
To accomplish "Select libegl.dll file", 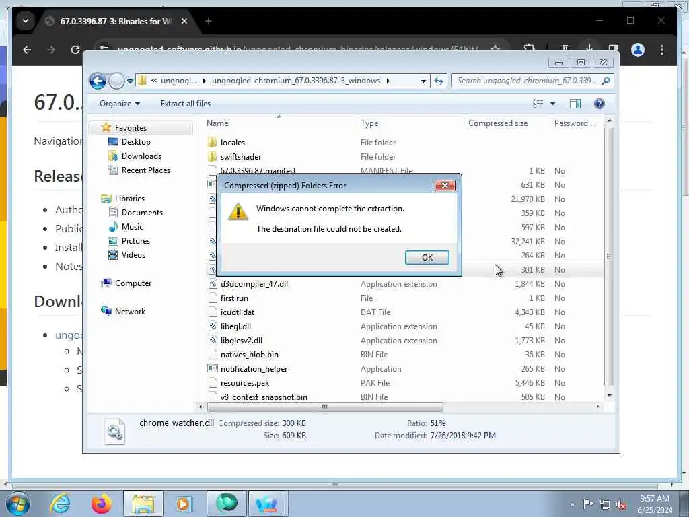I will (235, 326).
